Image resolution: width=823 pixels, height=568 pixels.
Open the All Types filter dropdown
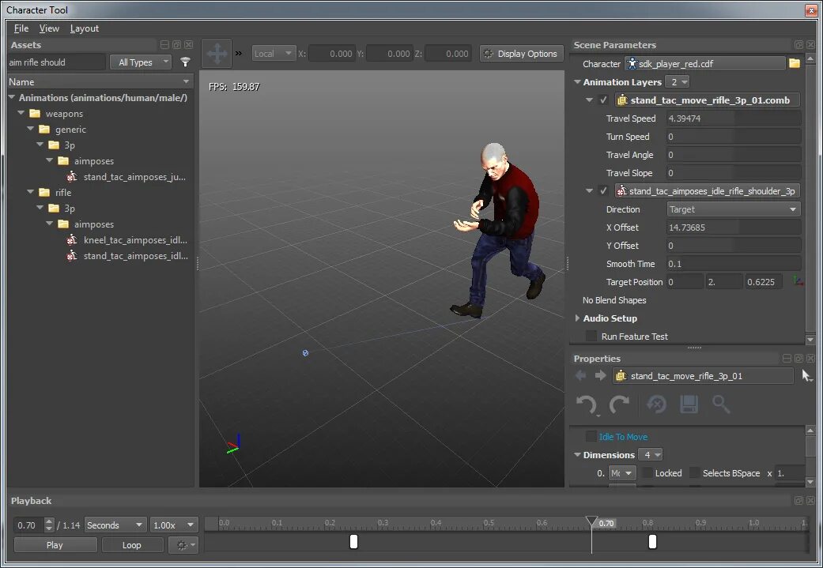pos(141,62)
